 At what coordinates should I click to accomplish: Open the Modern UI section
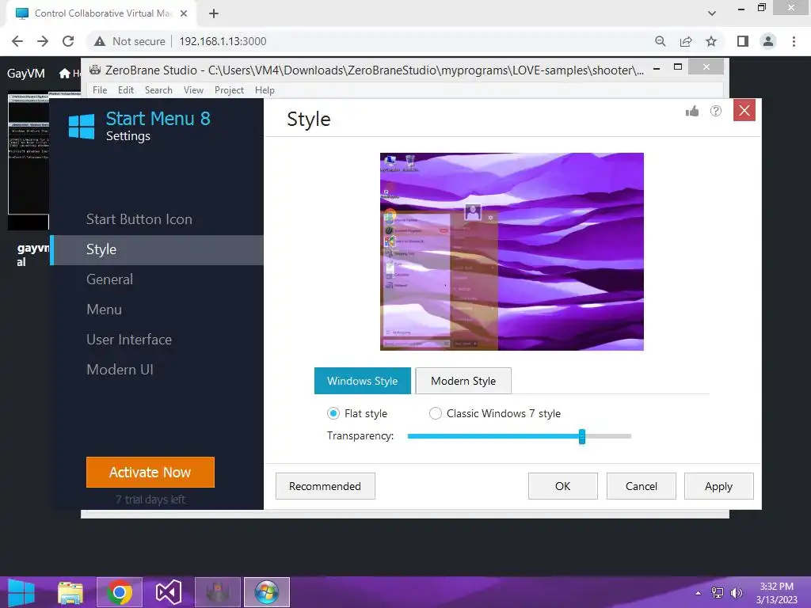tap(120, 370)
